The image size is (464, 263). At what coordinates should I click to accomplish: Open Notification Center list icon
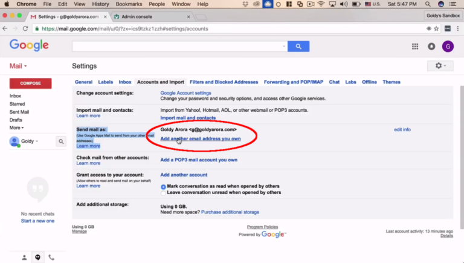coord(453,4)
